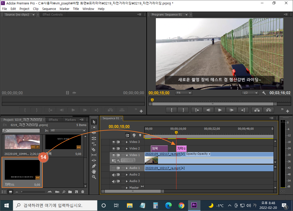This screenshot has width=293, height=211.
Task: Collapse the Video 1 track
Action: [127, 155]
